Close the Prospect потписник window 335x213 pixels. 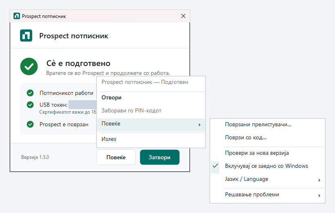pyautogui.click(x=183, y=16)
